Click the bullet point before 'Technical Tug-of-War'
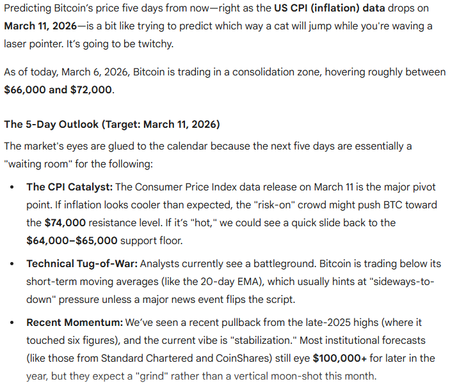450x386 pixels. (x=12, y=264)
